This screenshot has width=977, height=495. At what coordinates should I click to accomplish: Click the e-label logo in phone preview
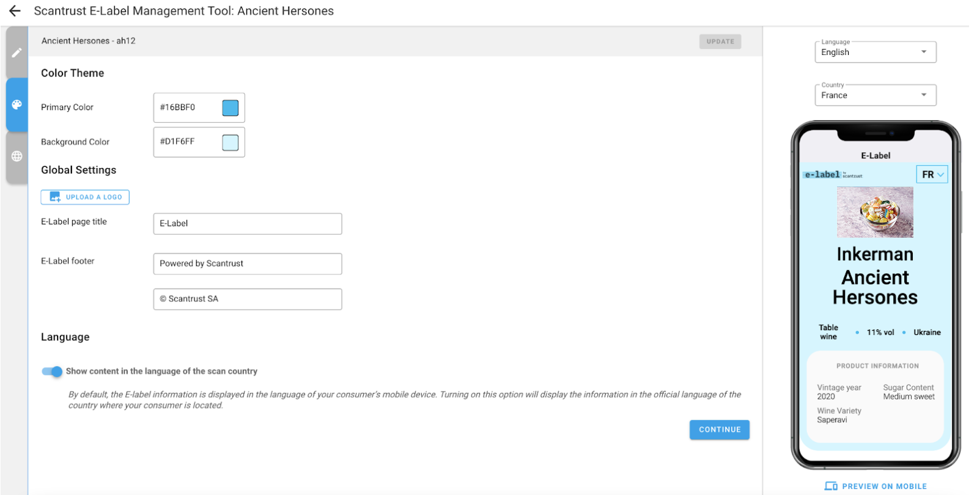[x=833, y=175]
